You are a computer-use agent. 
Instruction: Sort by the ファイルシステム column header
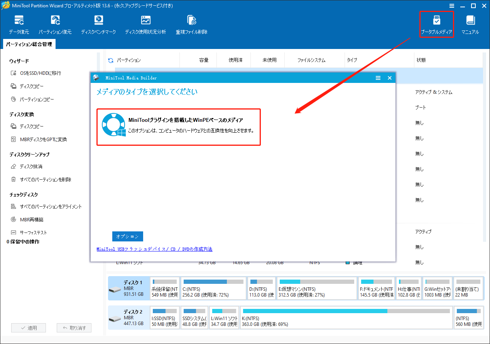point(311,60)
